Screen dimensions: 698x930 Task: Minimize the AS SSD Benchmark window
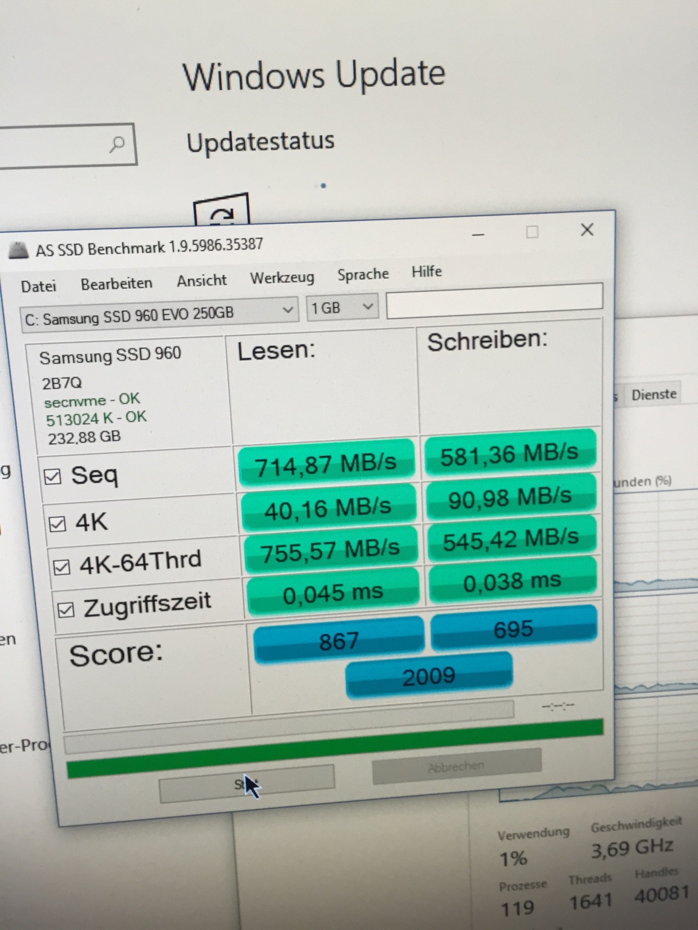(478, 234)
